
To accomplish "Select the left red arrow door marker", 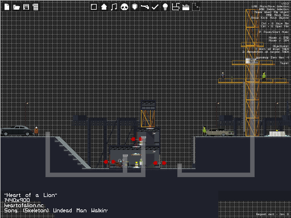I will pyautogui.click(x=106, y=162).
